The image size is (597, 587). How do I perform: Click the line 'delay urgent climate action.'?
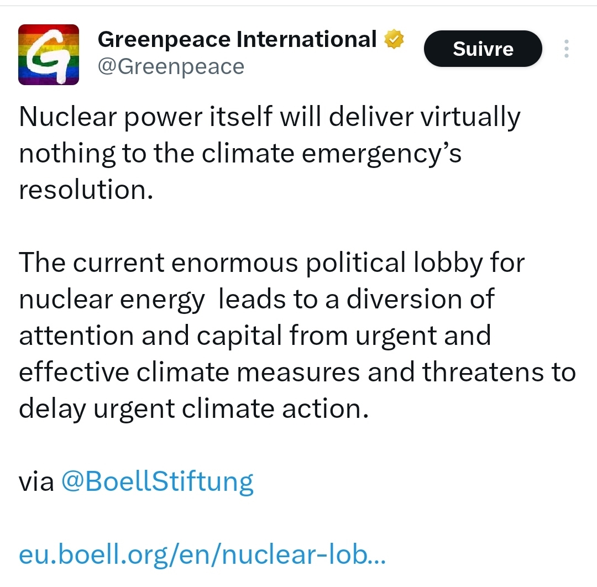click(193, 408)
